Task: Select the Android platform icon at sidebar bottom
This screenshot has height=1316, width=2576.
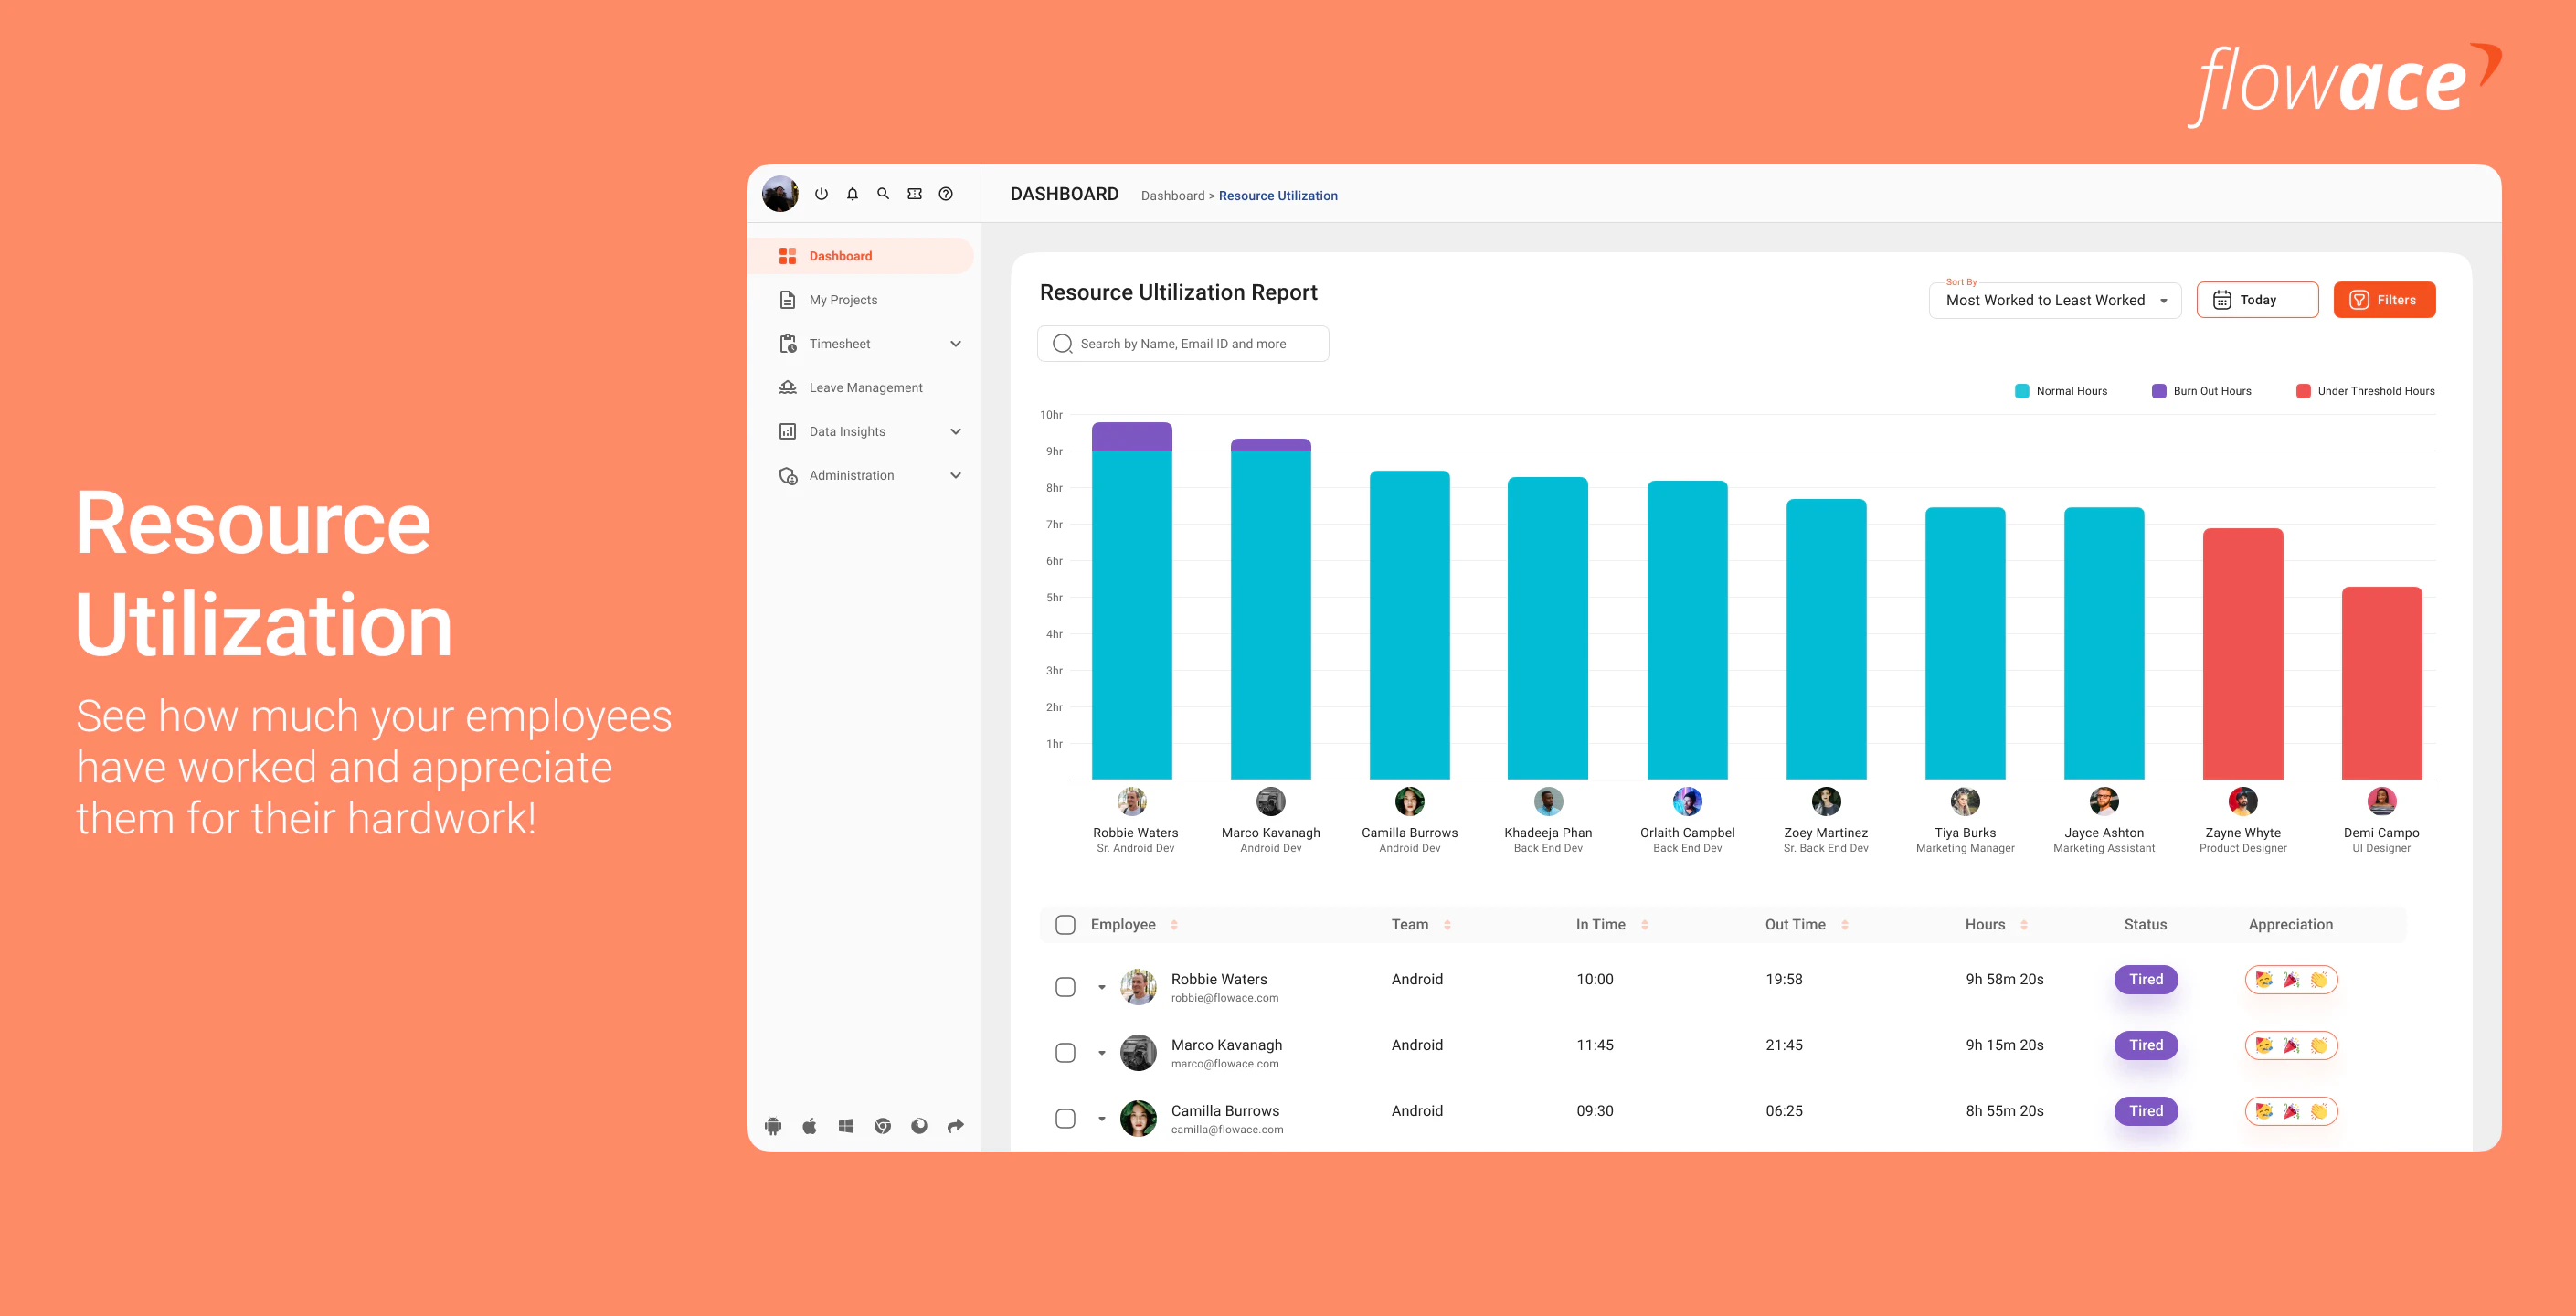Action: [774, 1125]
